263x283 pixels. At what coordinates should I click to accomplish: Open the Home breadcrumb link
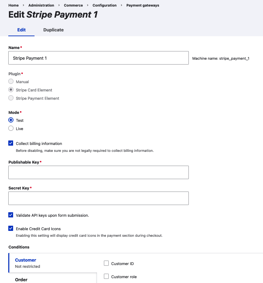(13, 6)
